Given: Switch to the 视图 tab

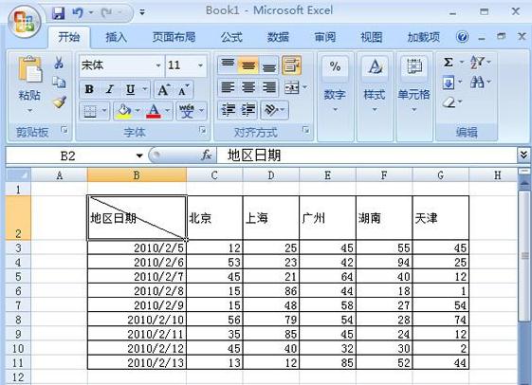Looking at the screenshot, I should coord(371,37).
